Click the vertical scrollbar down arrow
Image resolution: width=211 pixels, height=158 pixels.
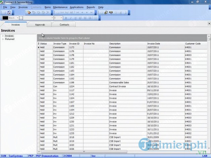click(x=209, y=148)
